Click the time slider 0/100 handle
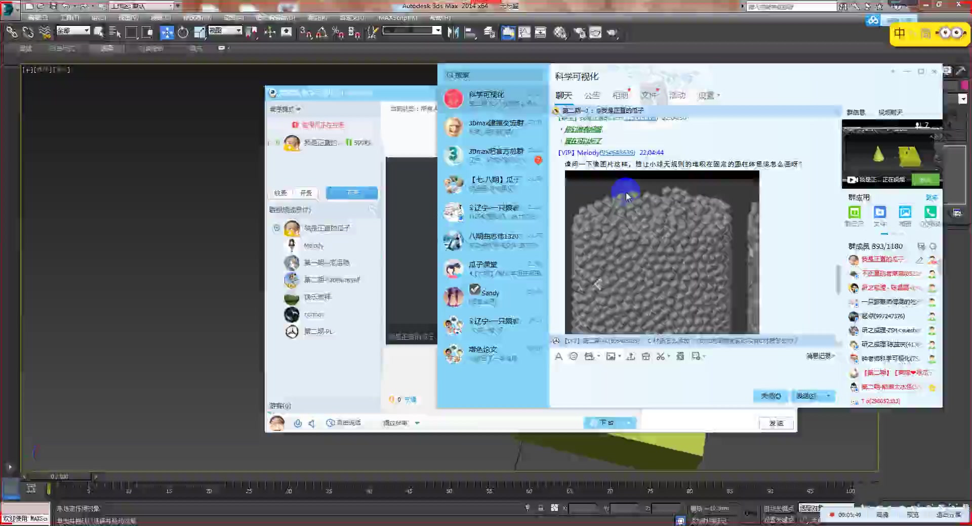This screenshot has height=526, width=972. coord(60,476)
